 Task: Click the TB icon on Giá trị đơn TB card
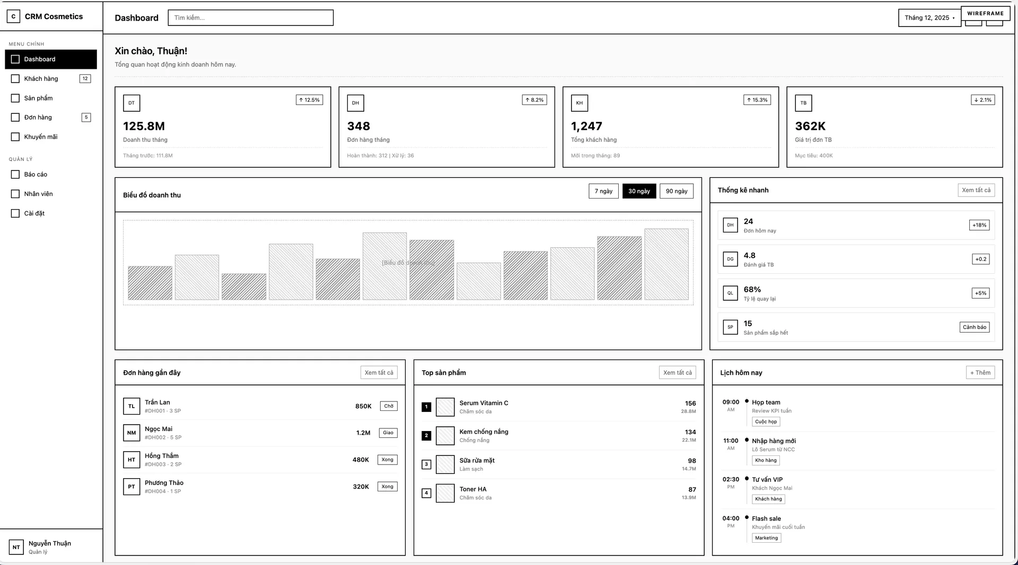(x=803, y=103)
